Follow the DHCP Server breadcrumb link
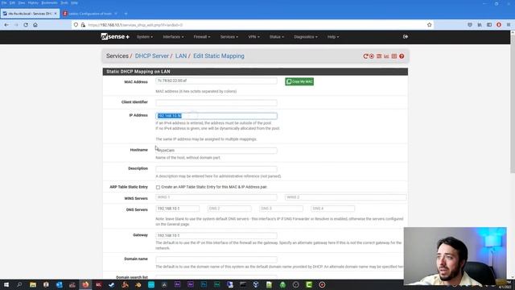The height and width of the screenshot is (290, 515). point(152,56)
